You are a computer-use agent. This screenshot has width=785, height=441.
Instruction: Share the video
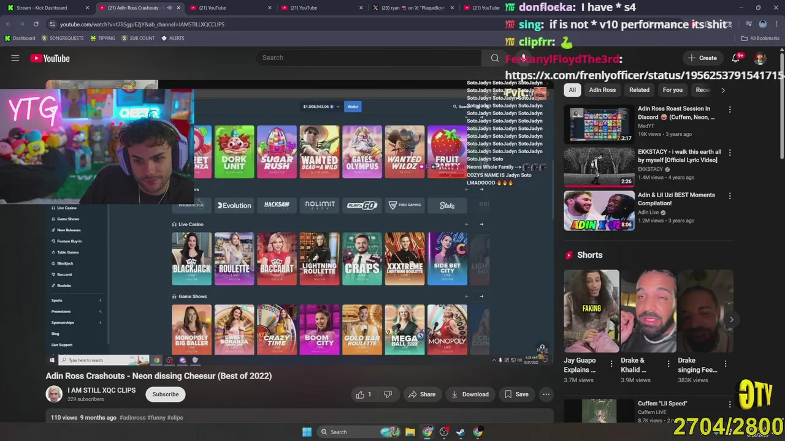422,394
